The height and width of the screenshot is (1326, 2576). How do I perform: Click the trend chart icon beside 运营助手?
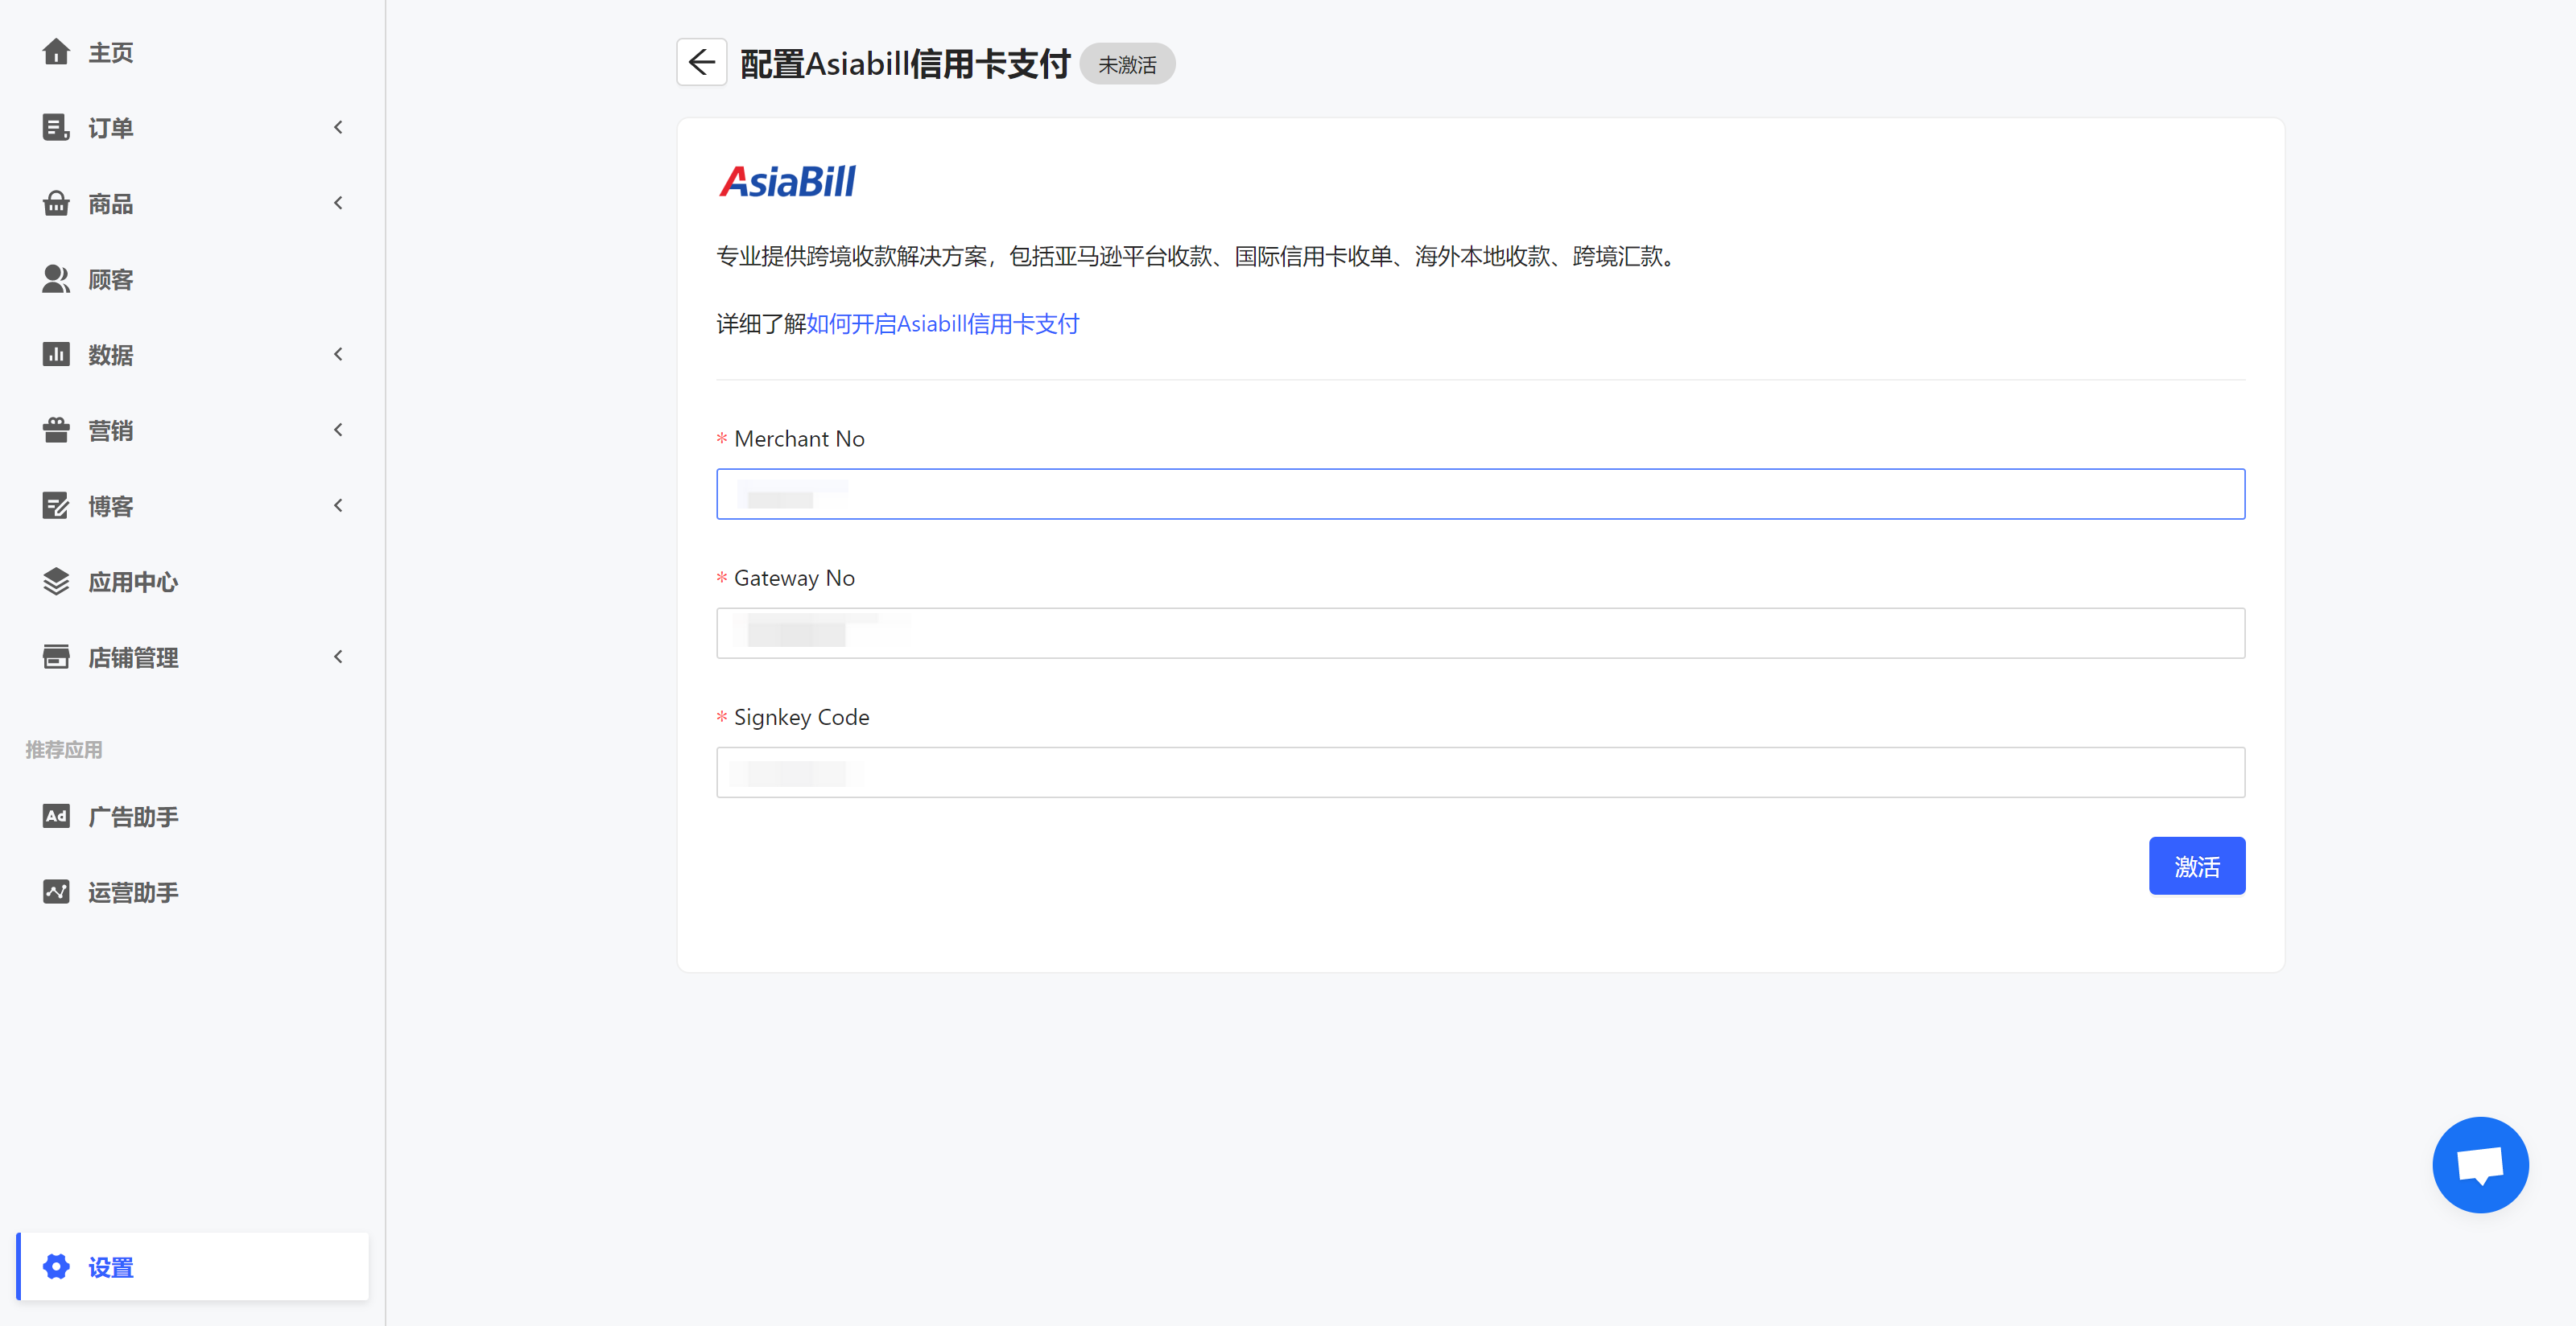[56, 892]
